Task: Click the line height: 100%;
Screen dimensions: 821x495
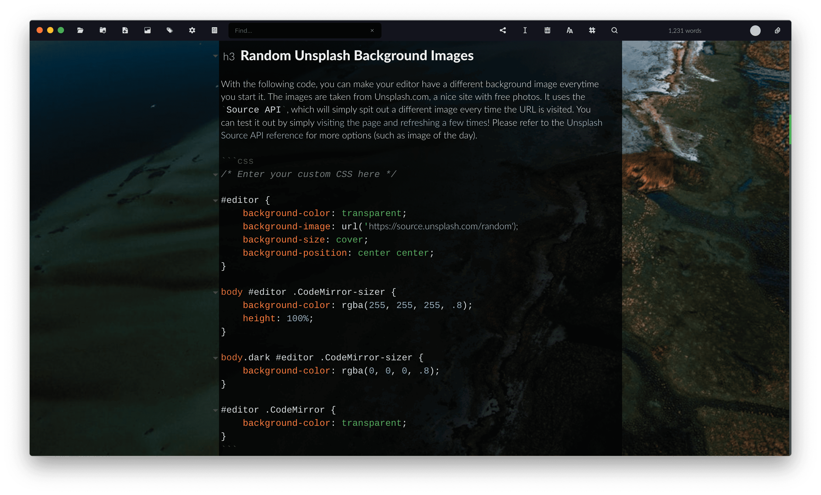Action: [278, 318]
